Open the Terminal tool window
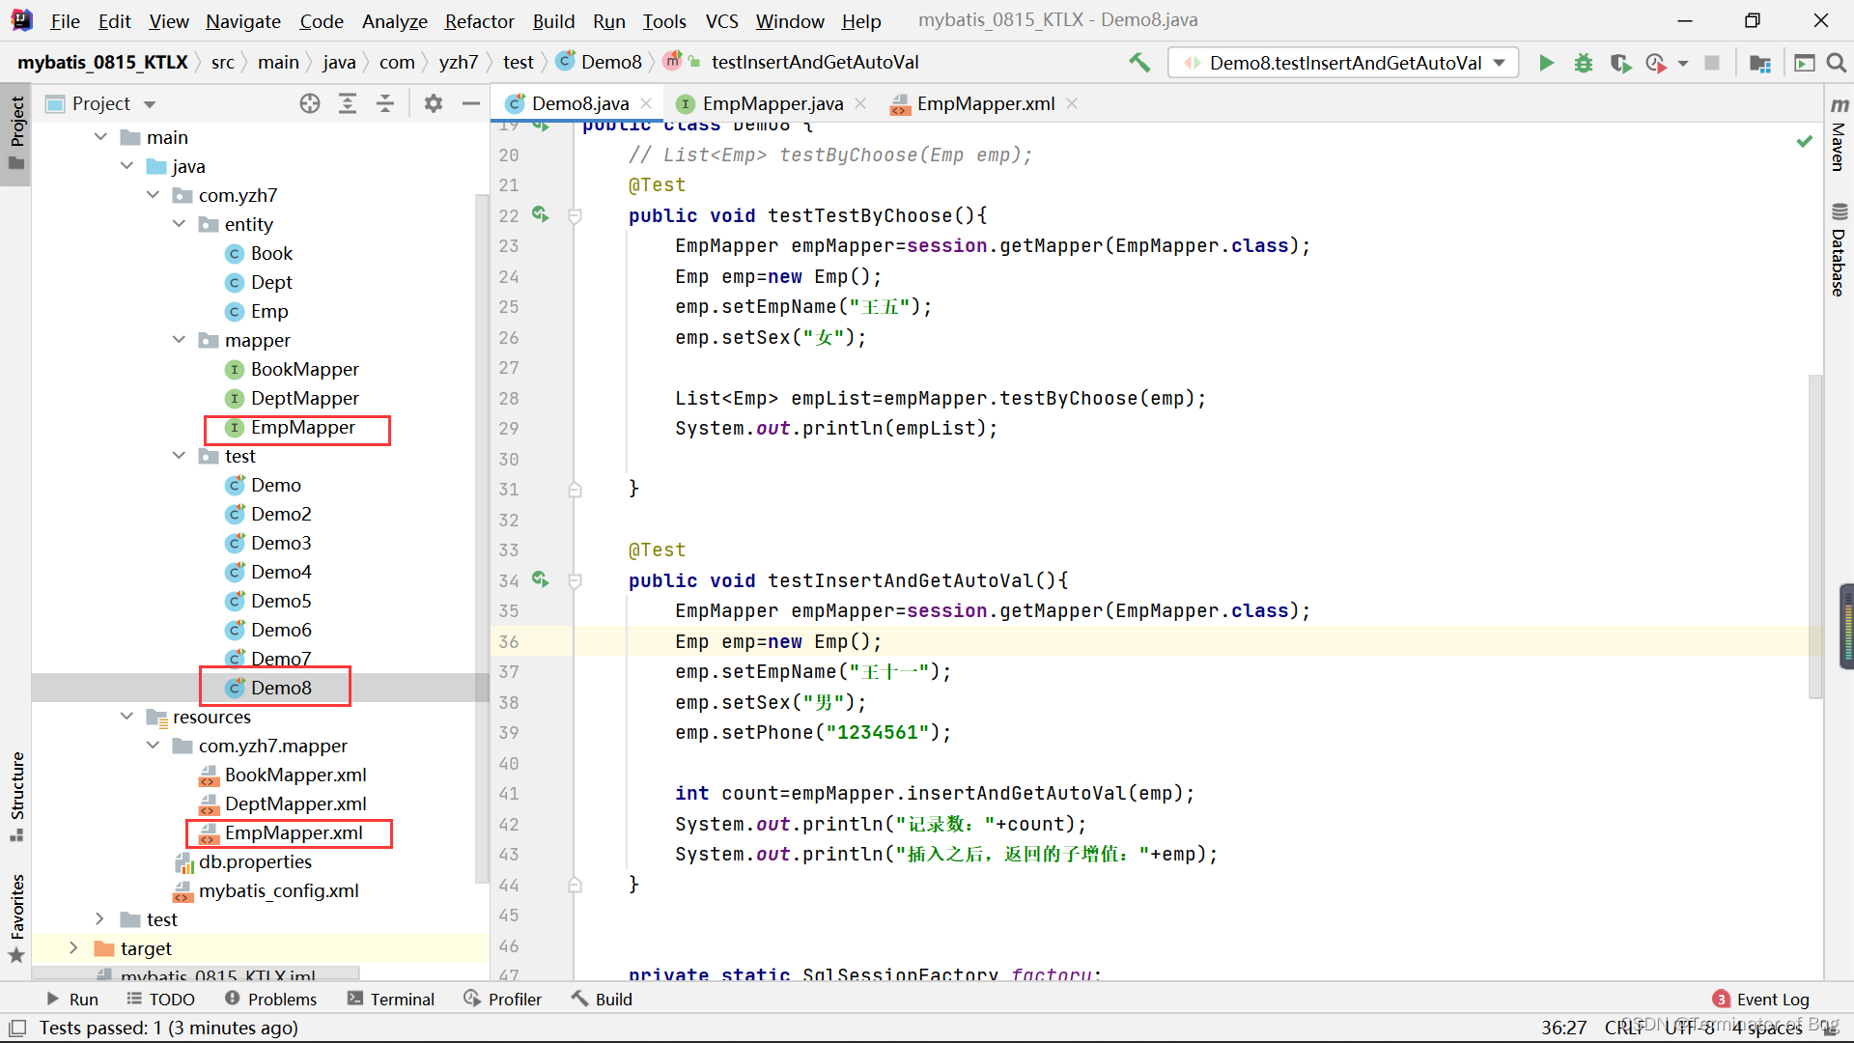Screen dimensions: 1854x1043 [391, 999]
